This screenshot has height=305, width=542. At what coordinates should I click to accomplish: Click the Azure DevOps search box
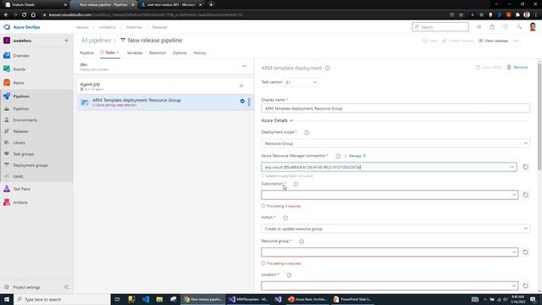coord(440,27)
